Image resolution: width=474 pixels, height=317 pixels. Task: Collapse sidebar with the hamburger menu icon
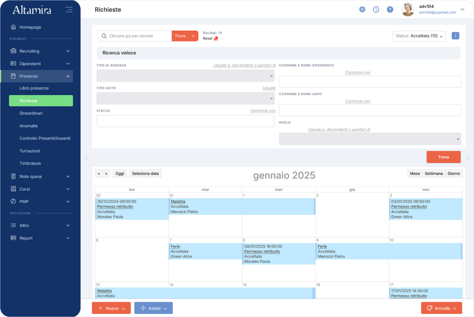coord(69,9)
